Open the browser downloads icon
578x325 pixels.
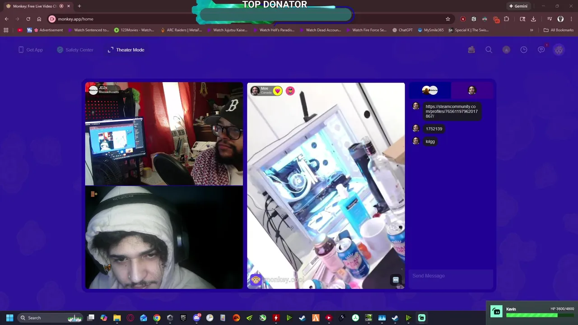coord(533,19)
